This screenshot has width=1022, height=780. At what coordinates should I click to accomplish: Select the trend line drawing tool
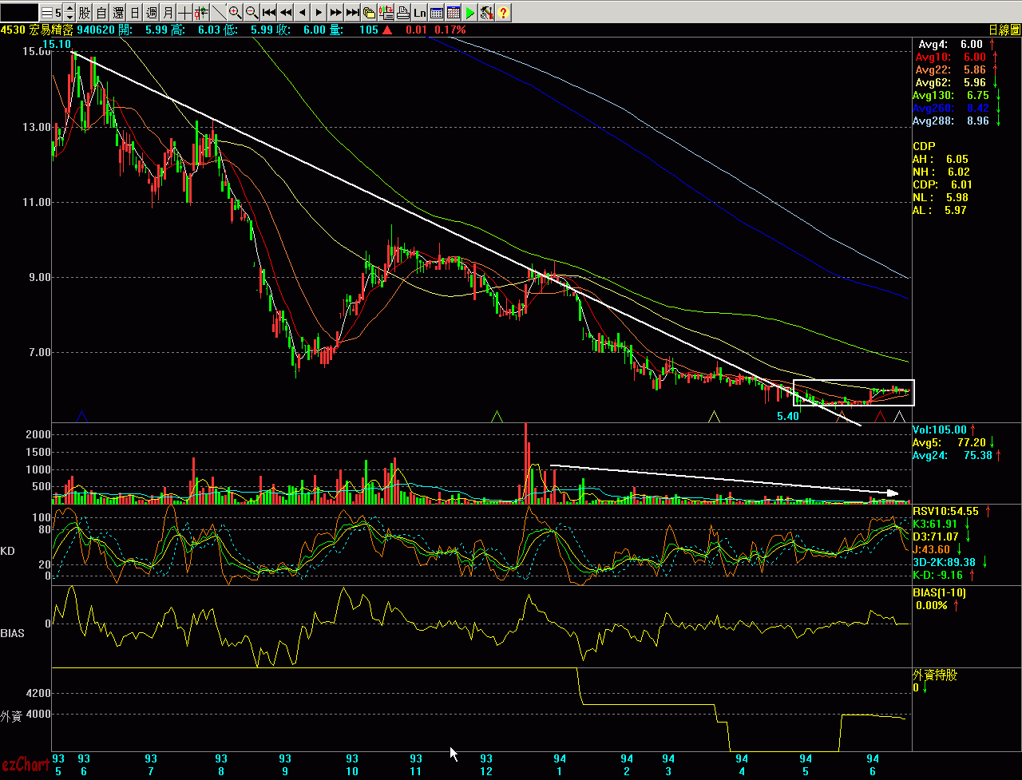[219, 13]
